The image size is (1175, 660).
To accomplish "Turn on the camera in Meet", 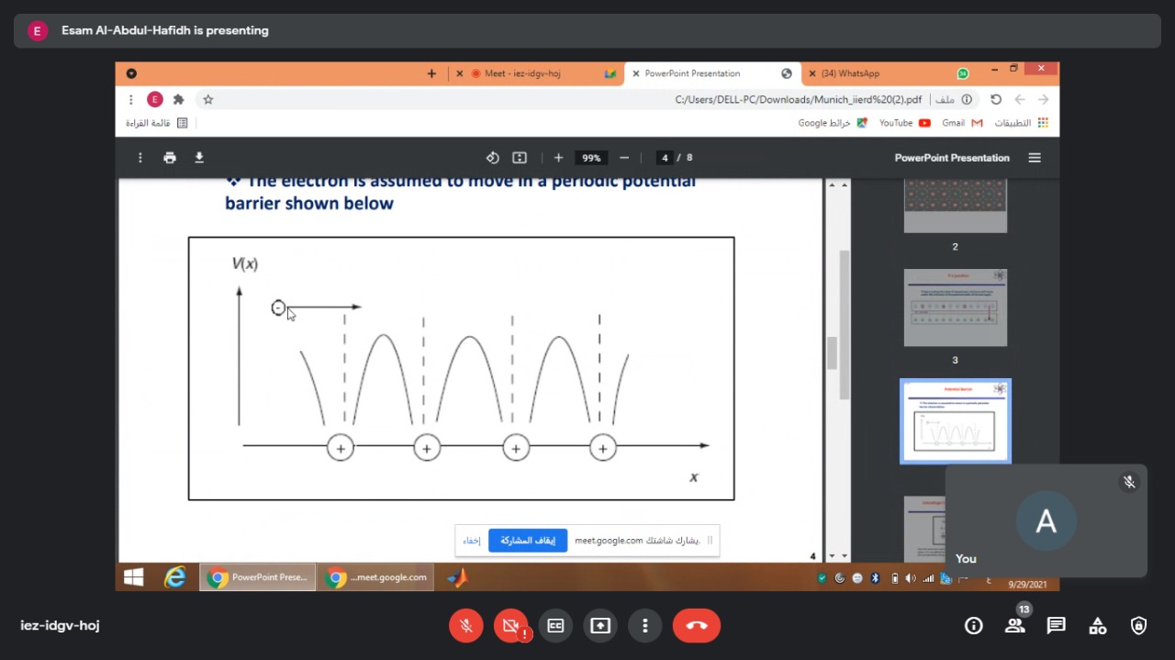I will click(x=511, y=626).
